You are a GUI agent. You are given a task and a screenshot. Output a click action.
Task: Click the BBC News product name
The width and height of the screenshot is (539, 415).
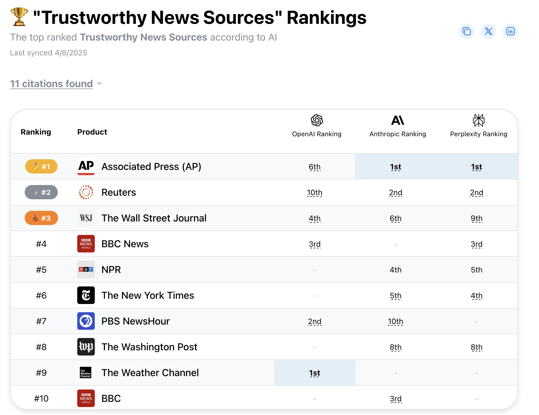coord(125,244)
